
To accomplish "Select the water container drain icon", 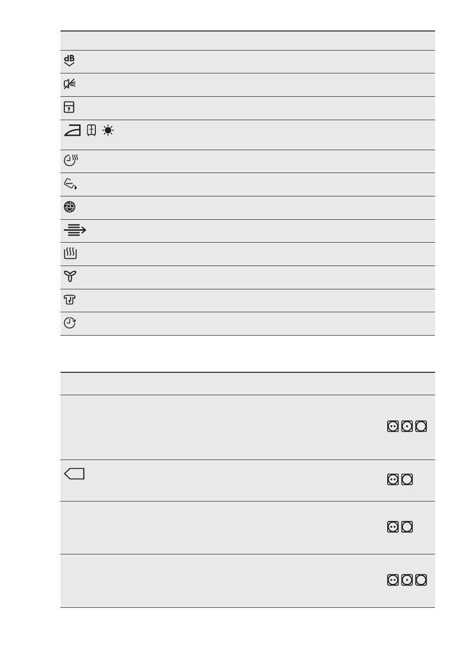I will [x=70, y=184].
